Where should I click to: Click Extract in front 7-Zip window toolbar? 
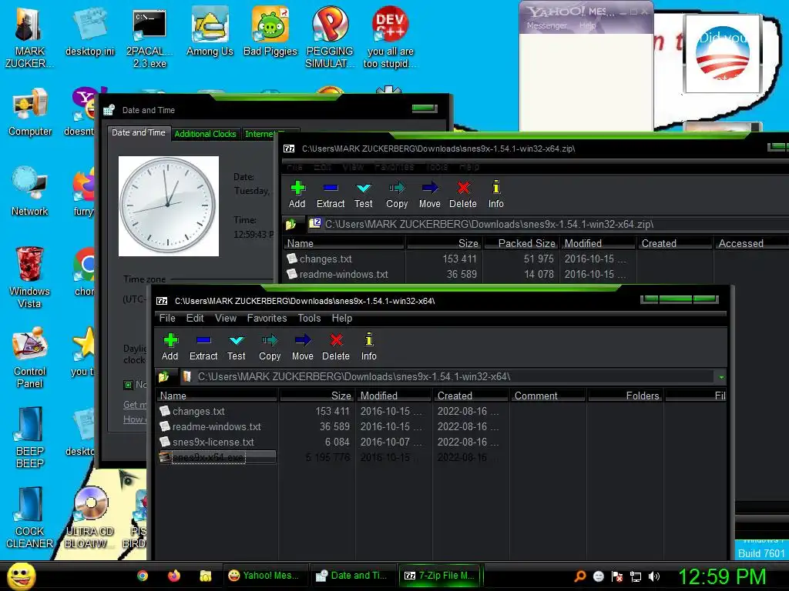[x=203, y=347]
